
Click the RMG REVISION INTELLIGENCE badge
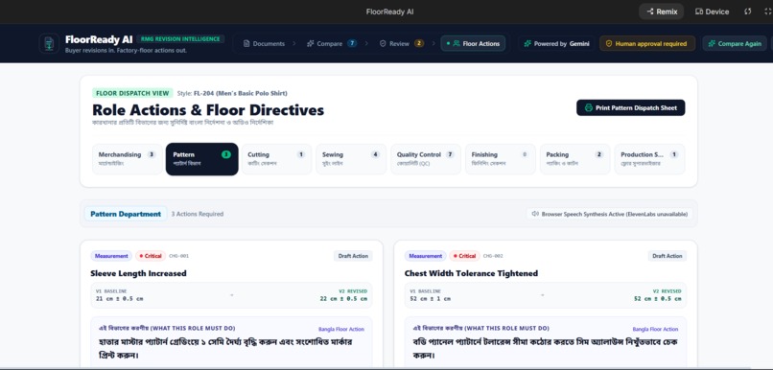click(180, 39)
